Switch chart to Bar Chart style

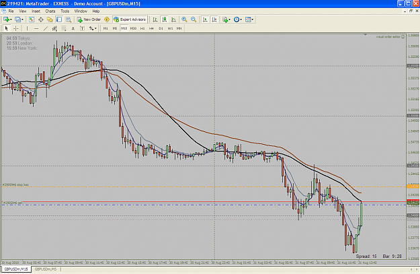pyautogui.click(x=155, y=20)
